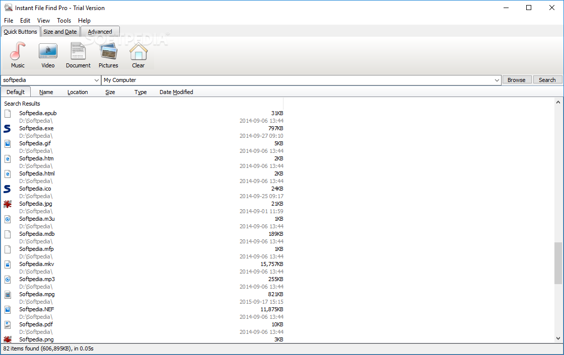Click the Softpedia.mkv video file icon
Viewport: 564px width, 355px height.
8,264
